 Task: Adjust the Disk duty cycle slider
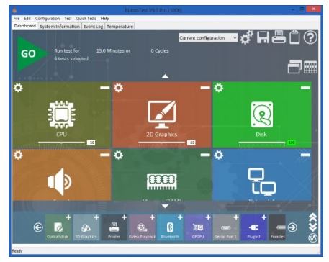[262, 143]
